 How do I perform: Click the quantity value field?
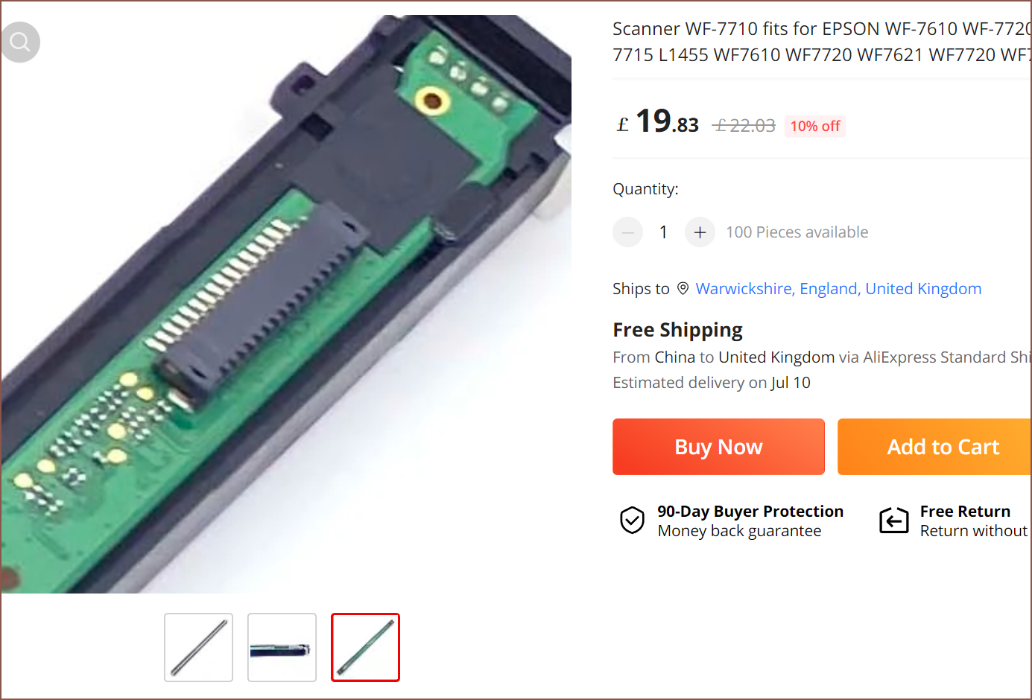point(663,232)
